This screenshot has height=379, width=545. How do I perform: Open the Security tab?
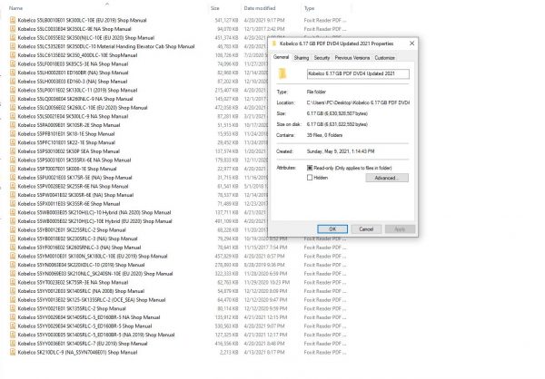point(322,58)
